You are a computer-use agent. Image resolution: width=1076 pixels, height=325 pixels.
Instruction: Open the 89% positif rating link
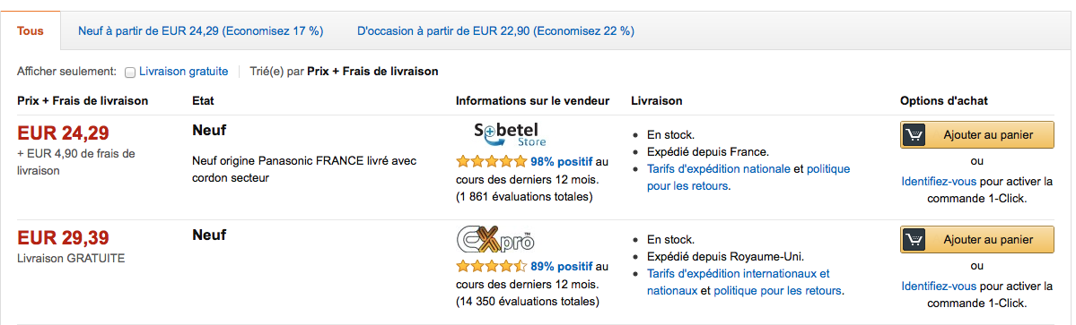(561, 267)
